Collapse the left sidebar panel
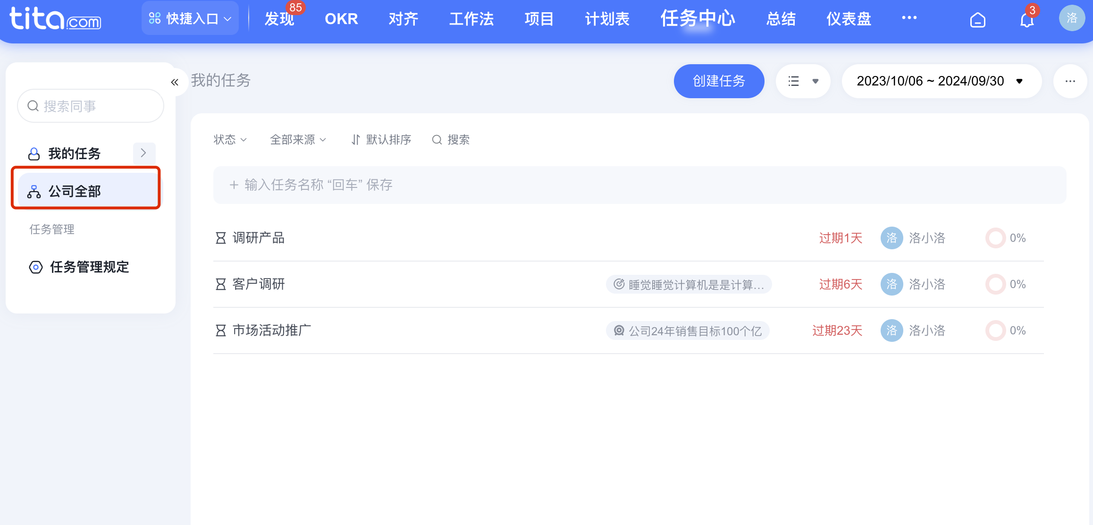The height and width of the screenshot is (525, 1093). point(175,82)
